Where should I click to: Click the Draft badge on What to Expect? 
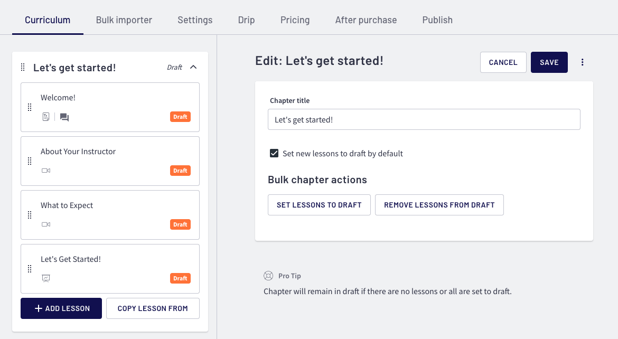(180, 224)
